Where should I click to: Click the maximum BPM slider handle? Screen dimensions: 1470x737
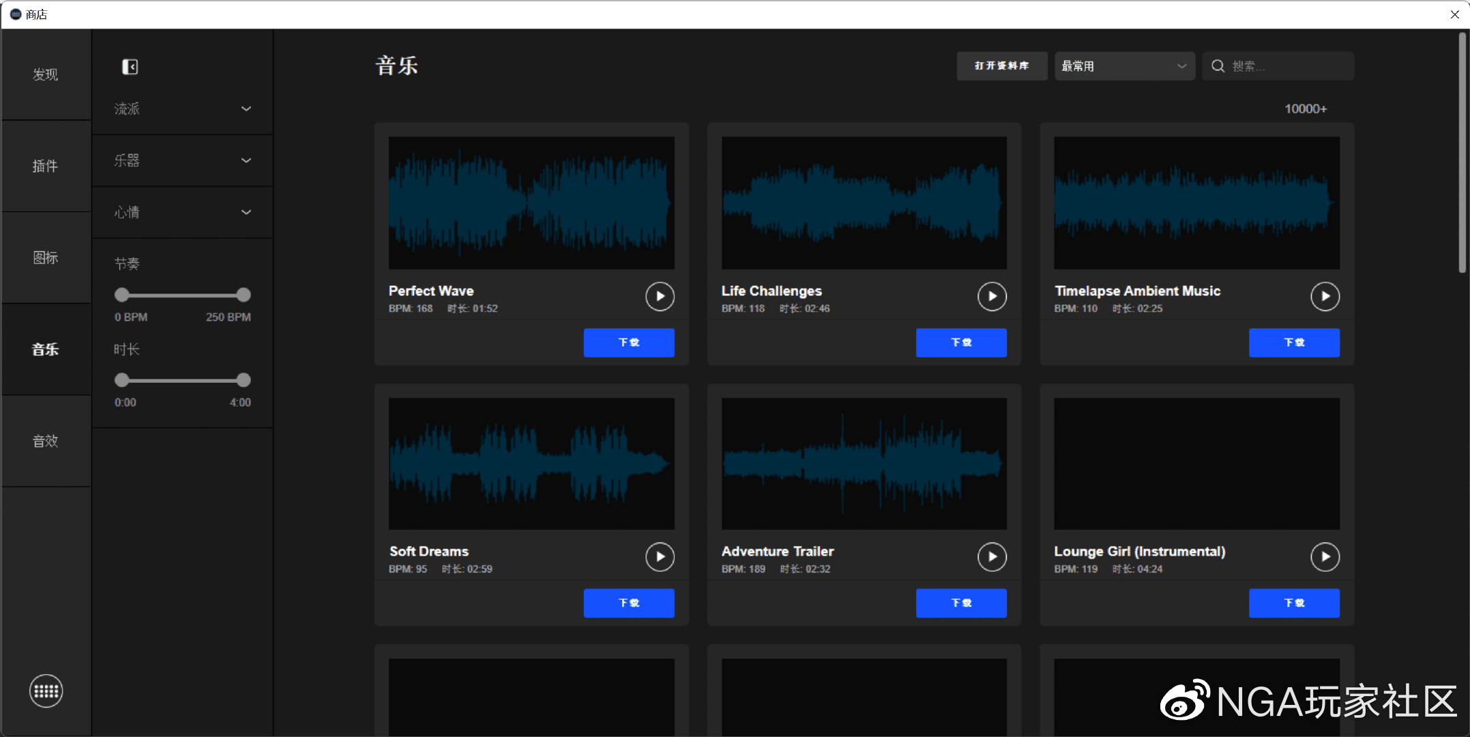pos(244,295)
